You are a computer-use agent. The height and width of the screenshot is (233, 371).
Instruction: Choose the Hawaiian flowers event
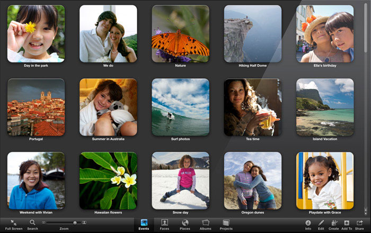pos(108,181)
